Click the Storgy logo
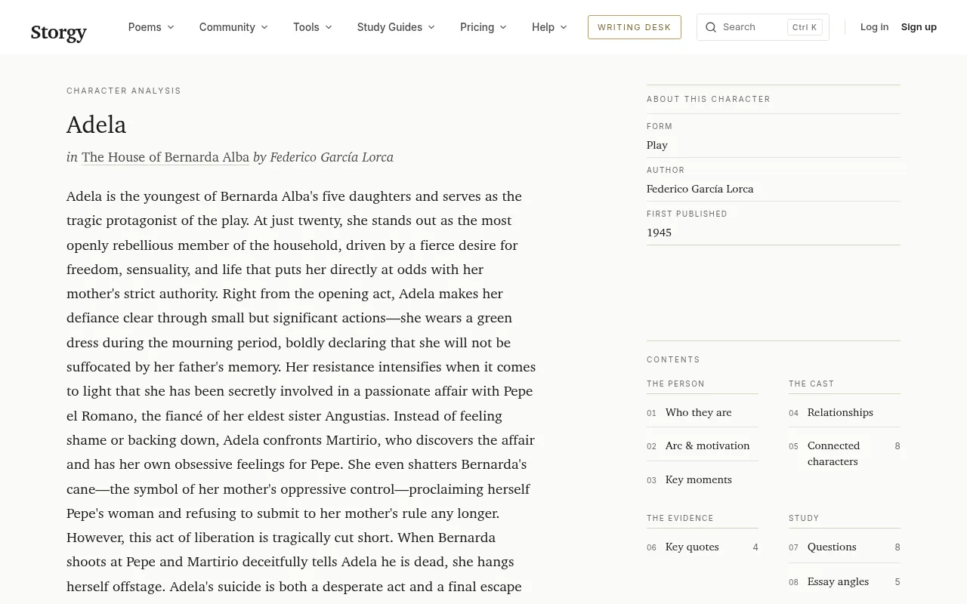Viewport: 967px width, 604px height. (x=59, y=32)
